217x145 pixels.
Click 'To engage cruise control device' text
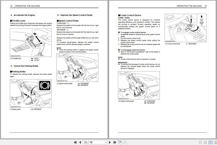pos(133,32)
